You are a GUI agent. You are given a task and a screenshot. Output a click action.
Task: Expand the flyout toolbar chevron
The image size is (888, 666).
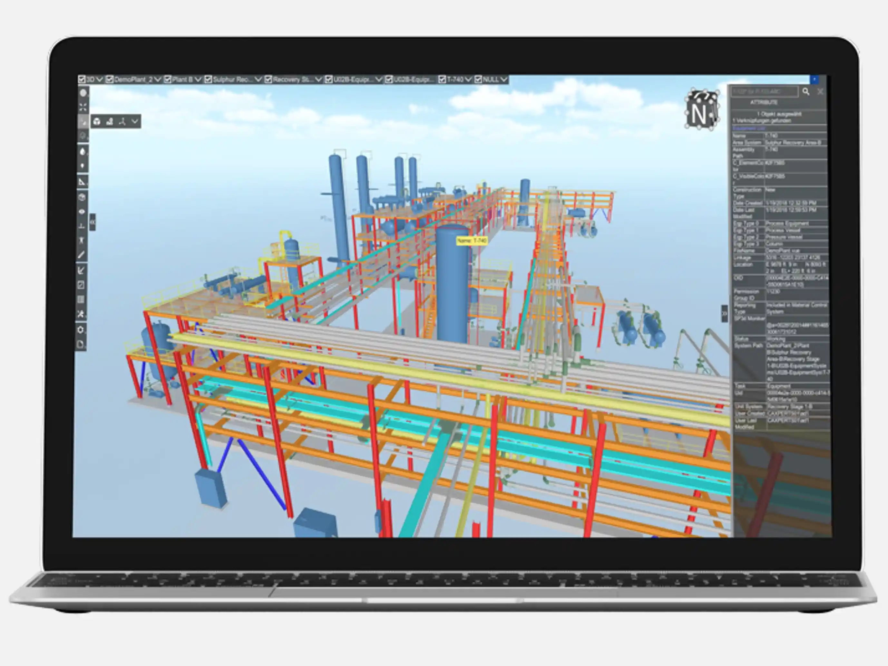pyautogui.click(x=135, y=121)
